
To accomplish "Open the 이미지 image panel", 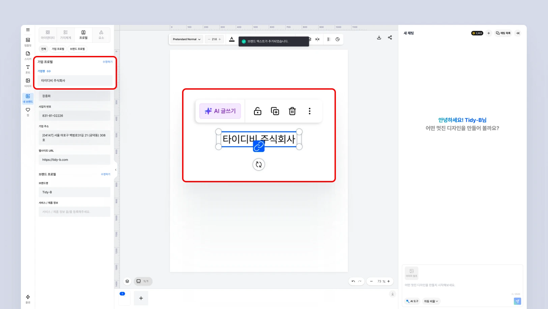I will [x=28, y=83].
